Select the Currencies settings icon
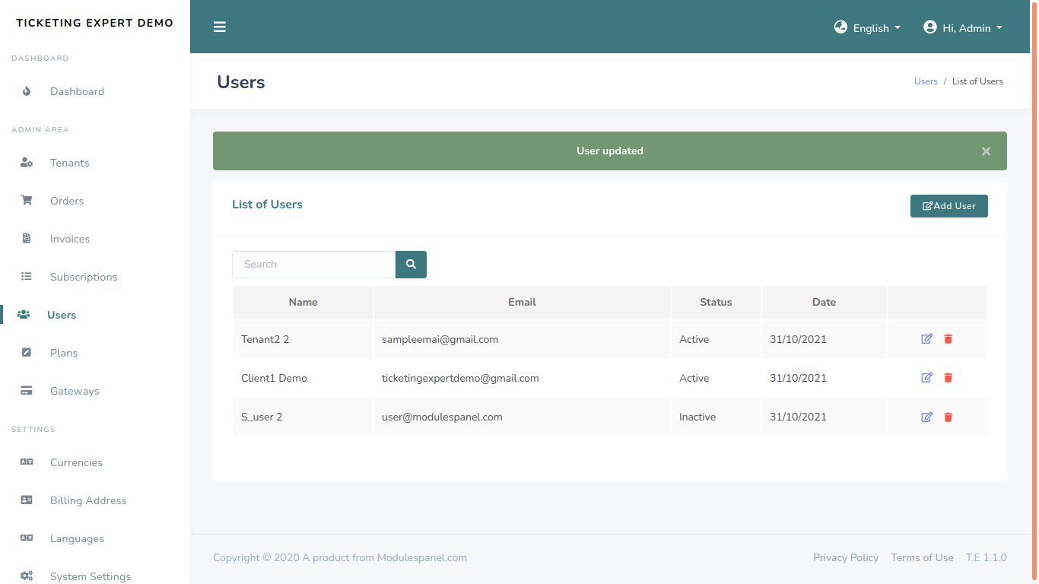Screen dimensions: 1039x584 pyautogui.click(x=27, y=462)
